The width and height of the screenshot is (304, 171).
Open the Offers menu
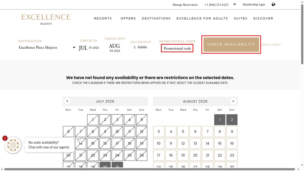128,18
